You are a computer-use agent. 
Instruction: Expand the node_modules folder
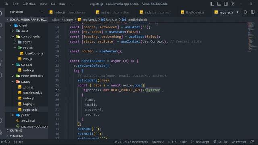[27, 76]
